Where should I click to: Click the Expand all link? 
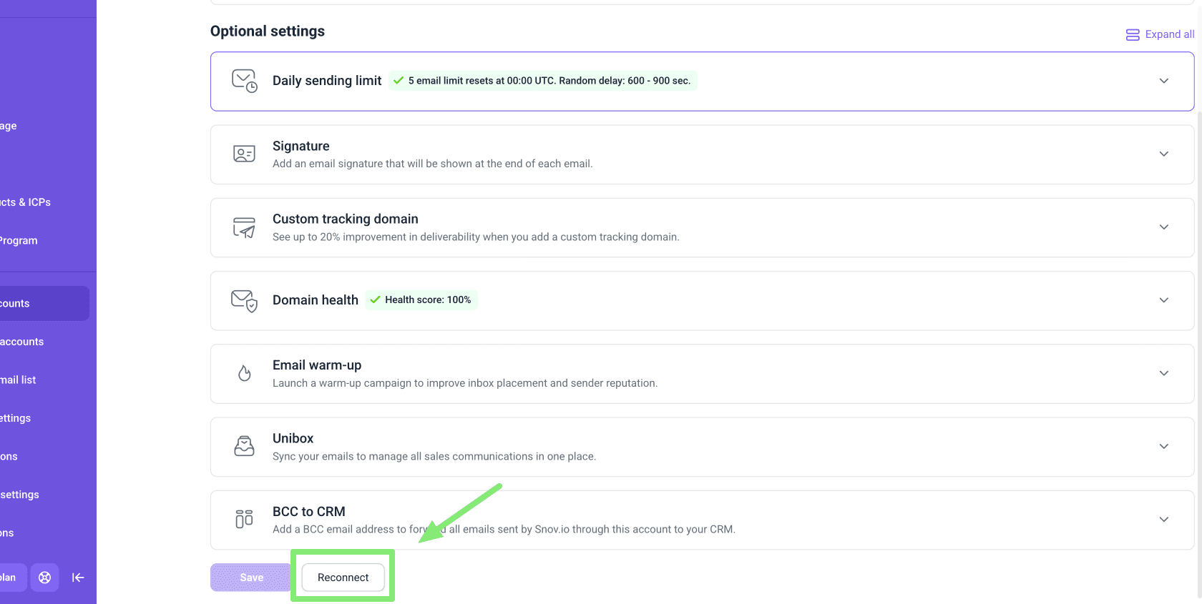[x=1160, y=34]
